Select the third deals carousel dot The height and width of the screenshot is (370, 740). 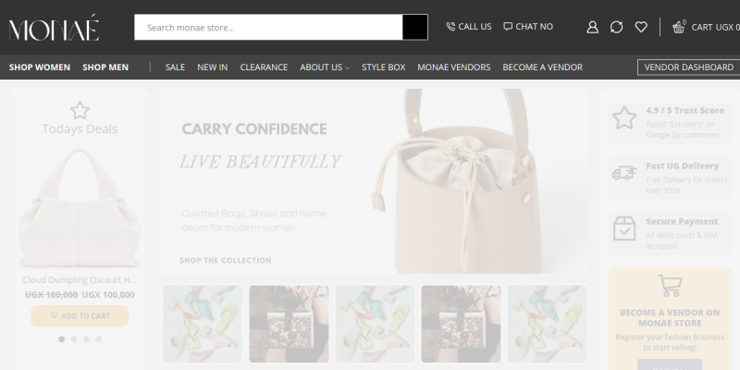tap(86, 339)
